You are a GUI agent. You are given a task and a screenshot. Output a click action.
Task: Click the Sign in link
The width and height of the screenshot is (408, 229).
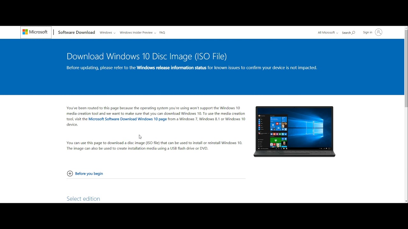(368, 32)
